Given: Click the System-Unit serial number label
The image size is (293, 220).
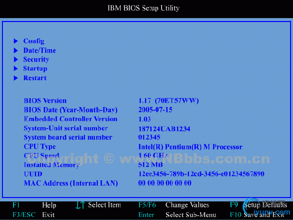Looking at the screenshot, I should click(66, 128).
